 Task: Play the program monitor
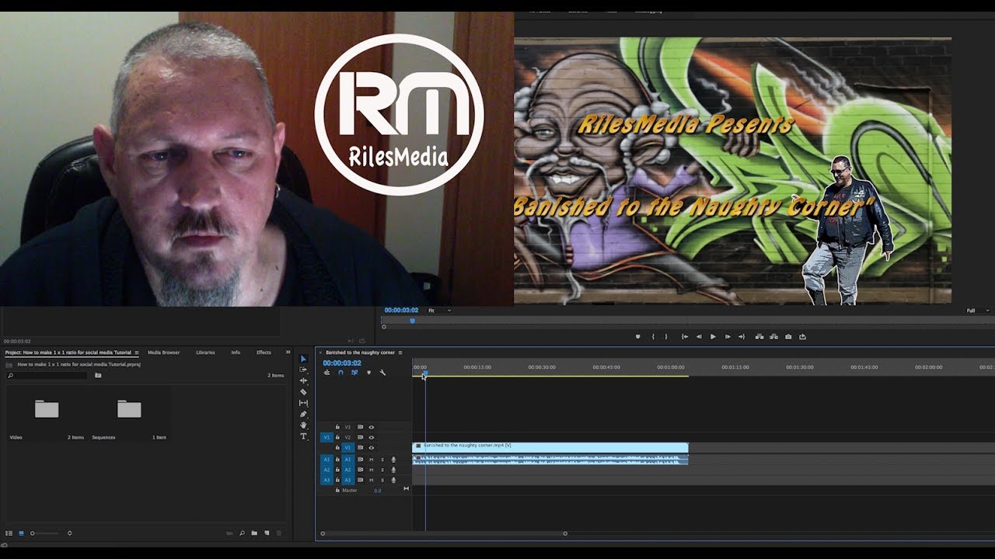(x=713, y=337)
